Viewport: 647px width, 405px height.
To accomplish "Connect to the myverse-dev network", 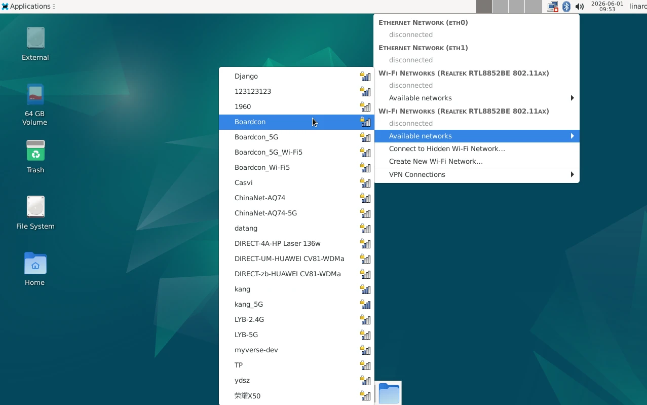I will click(x=296, y=350).
